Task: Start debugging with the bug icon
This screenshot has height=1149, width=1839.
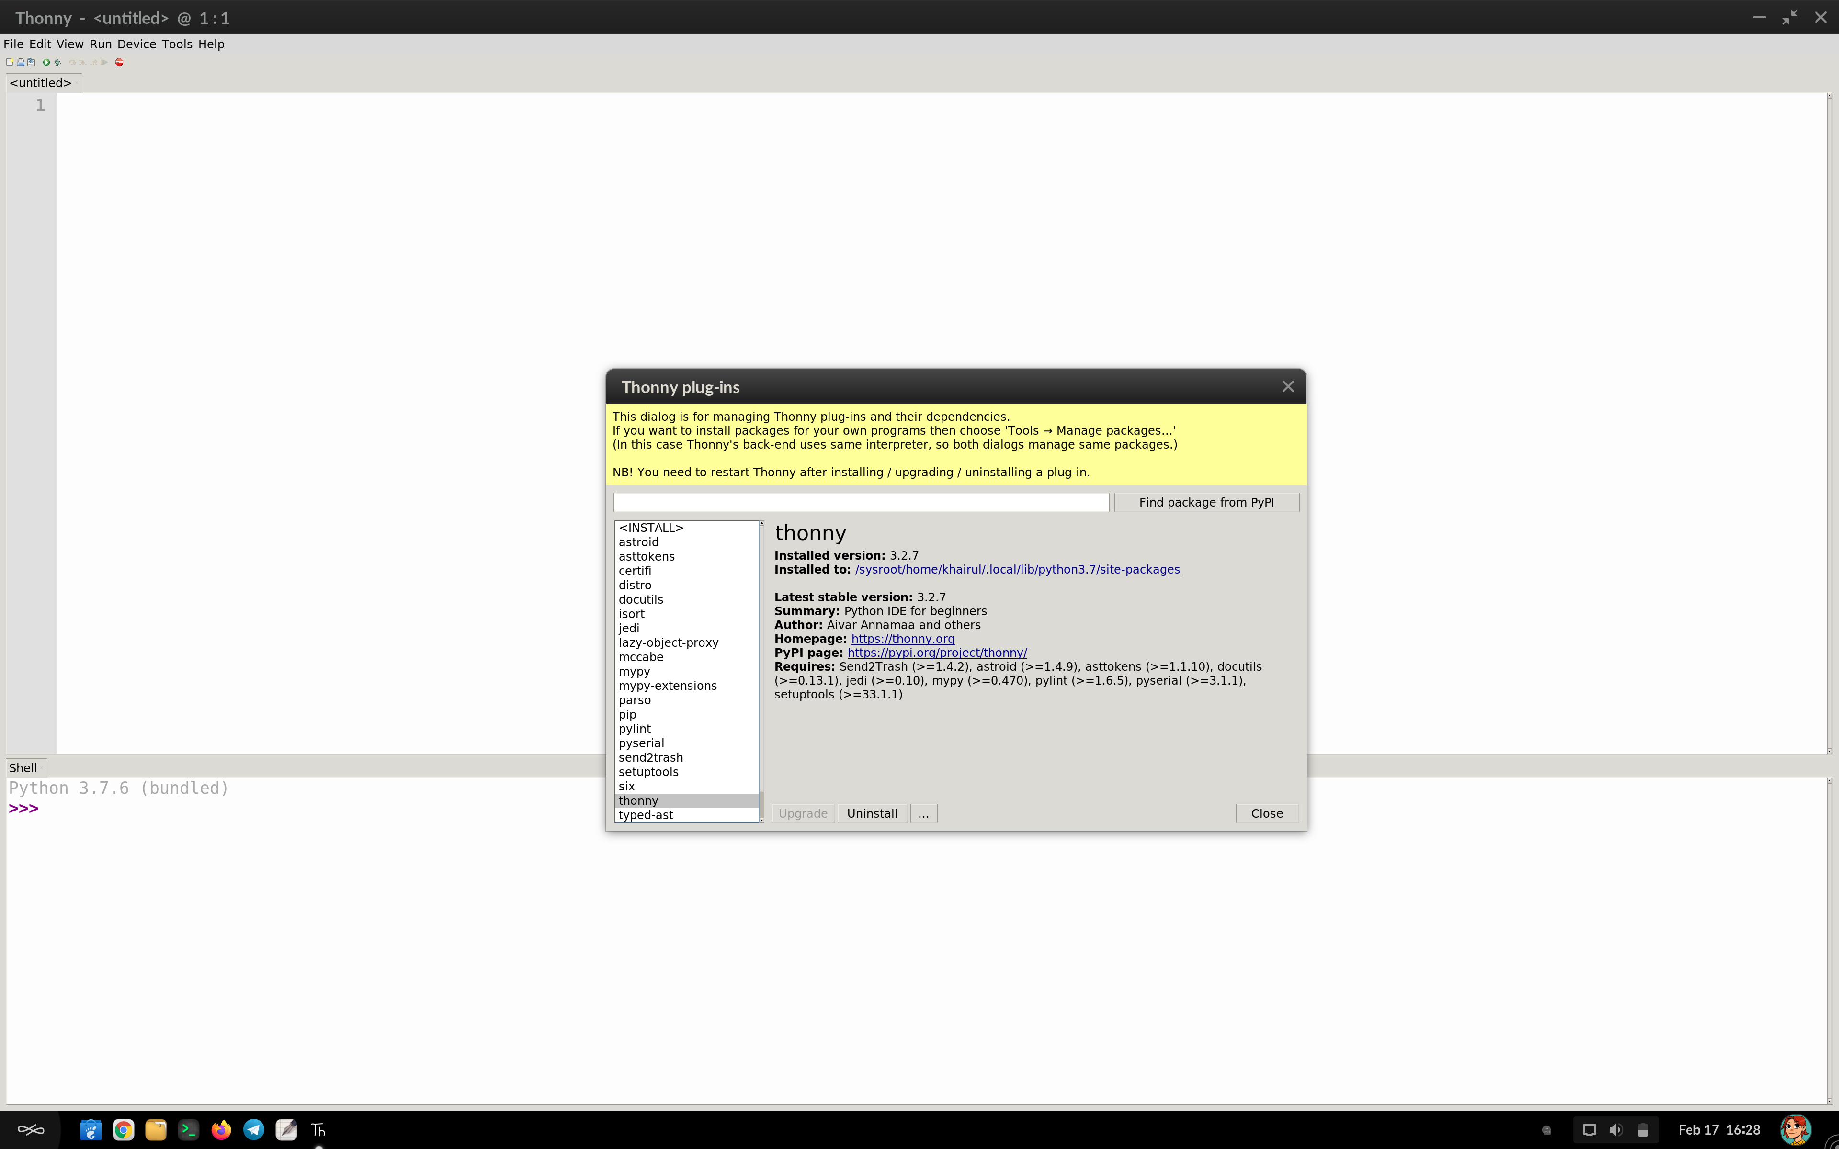Action: click(x=57, y=62)
